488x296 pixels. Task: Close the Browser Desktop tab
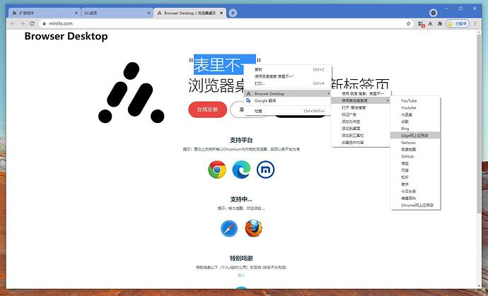(x=221, y=13)
